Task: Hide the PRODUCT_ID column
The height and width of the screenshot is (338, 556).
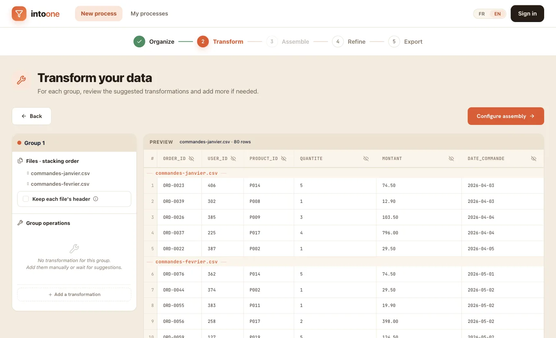Action: (x=284, y=158)
